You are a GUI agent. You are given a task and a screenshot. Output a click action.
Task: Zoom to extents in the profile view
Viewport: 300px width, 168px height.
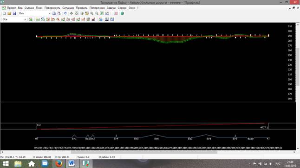coord(77,13)
